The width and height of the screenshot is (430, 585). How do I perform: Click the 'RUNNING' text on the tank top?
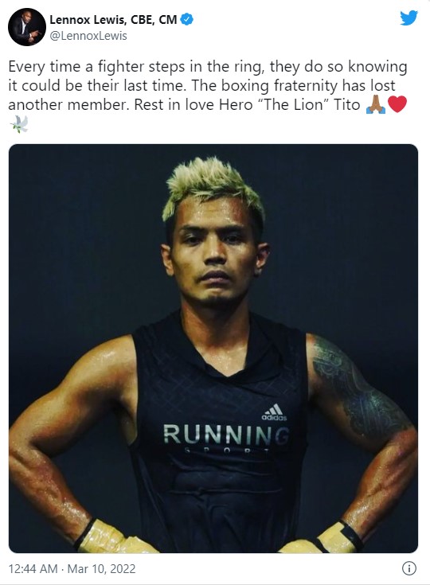click(x=226, y=435)
